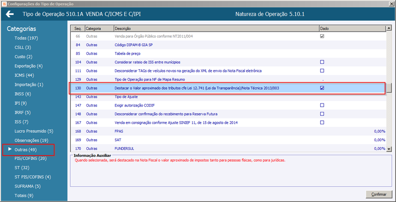Viewport: 396px width, 202px height.
Task: Close the Configurações do Tipo de Operação window
Action: coord(392,4)
